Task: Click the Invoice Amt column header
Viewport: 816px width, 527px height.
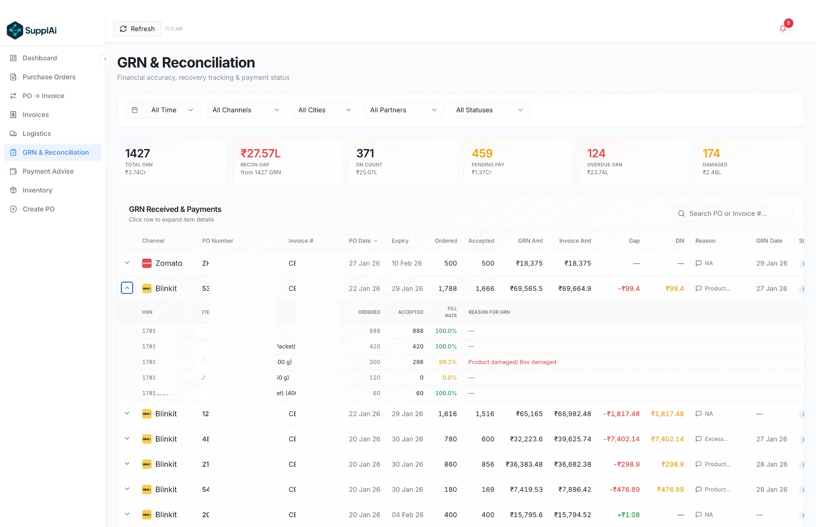Action: coord(575,241)
